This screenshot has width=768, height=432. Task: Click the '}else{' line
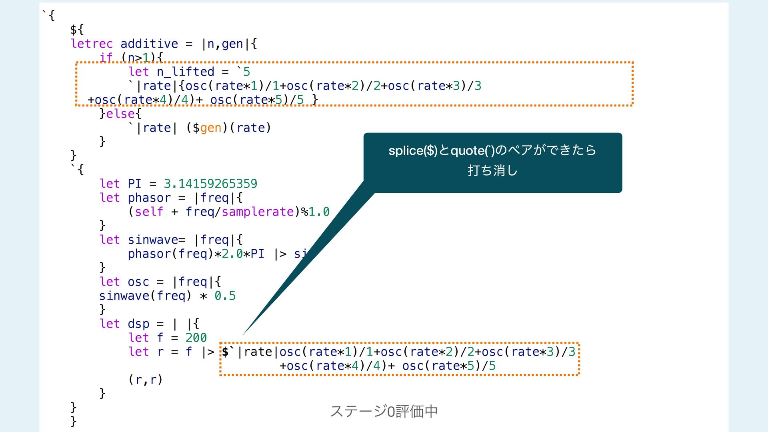pos(120,114)
